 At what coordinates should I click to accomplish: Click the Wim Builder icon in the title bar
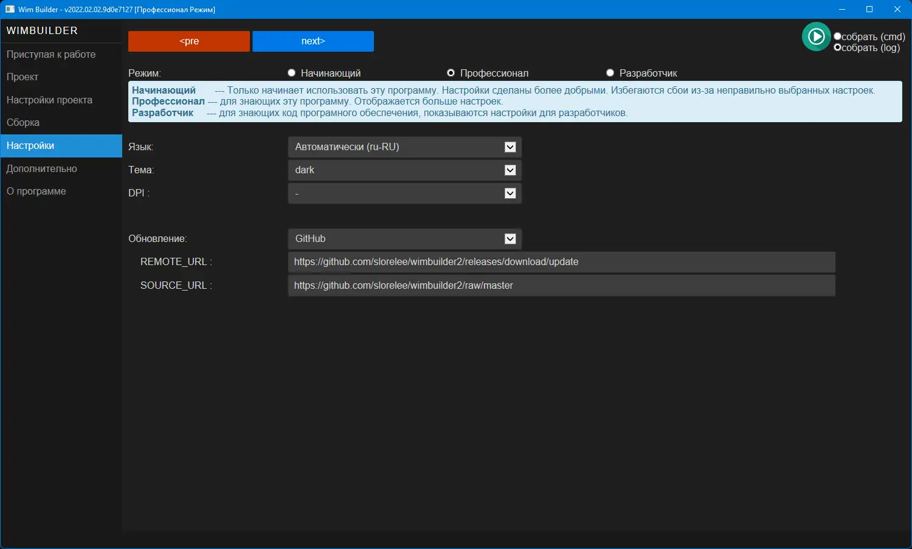pyautogui.click(x=9, y=9)
